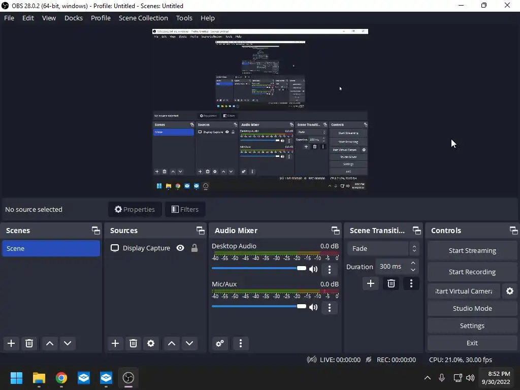Start the Virtual Camera

pos(464,291)
